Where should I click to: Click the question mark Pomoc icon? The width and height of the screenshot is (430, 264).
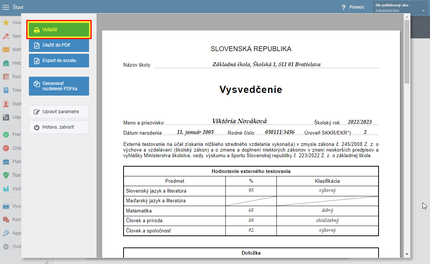coord(344,8)
